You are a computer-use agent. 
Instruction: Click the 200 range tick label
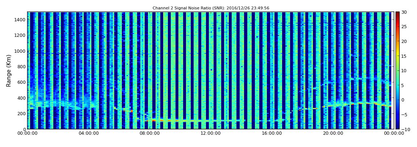[x=21, y=113]
